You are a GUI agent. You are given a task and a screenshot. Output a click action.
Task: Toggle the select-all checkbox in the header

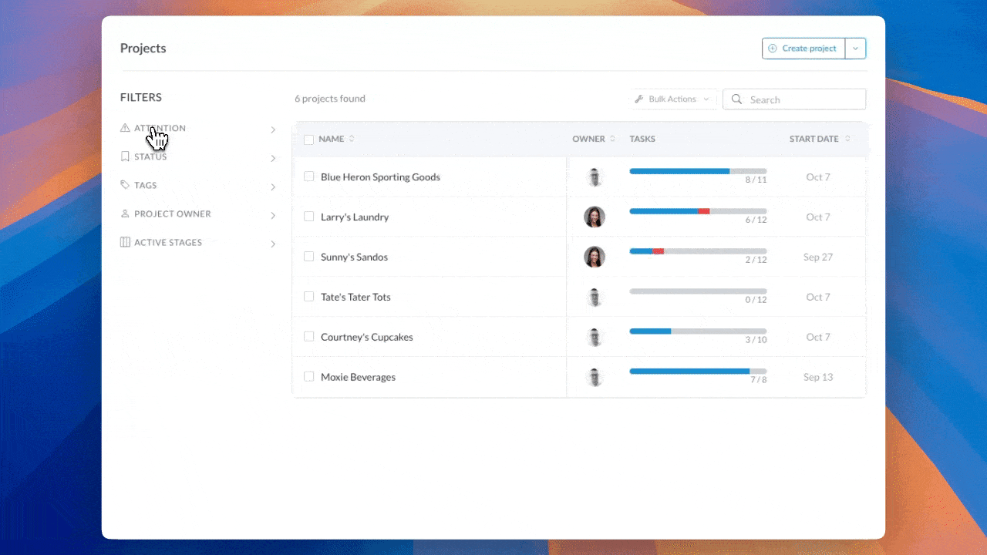[x=308, y=140]
